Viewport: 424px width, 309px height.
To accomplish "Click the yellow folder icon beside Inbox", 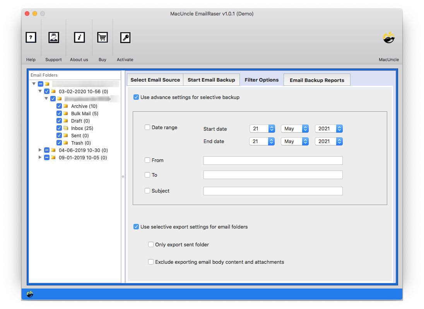I will (x=67, y=128).
